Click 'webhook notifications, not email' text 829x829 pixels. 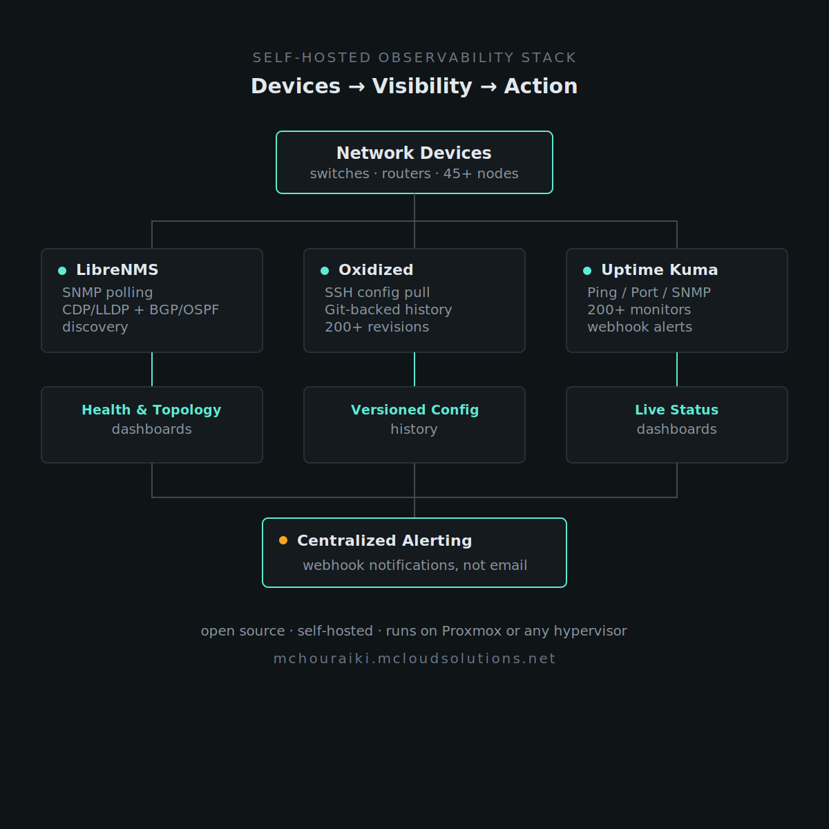point(415,565)
